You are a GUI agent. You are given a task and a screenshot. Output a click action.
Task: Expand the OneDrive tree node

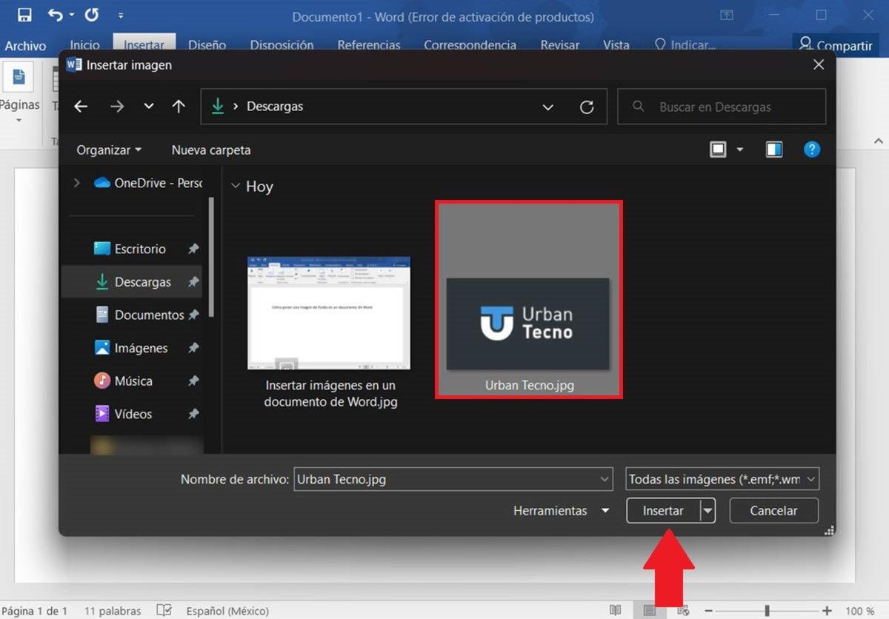[77, 182]
